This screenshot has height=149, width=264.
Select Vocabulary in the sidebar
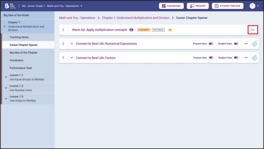(17, 60)
